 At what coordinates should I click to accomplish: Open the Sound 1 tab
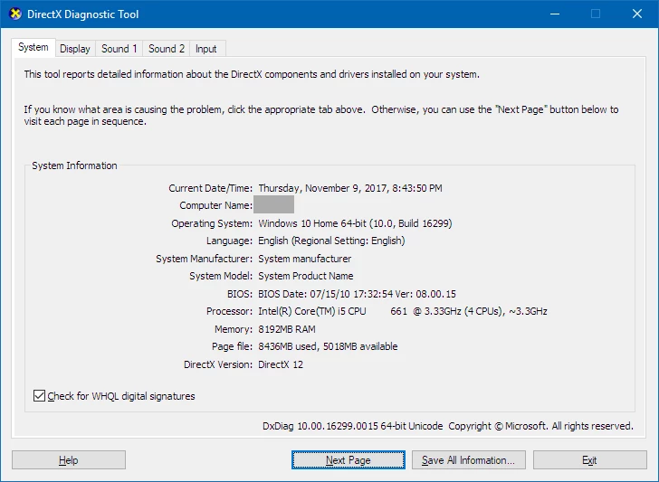pyautogui.click(x=119, y=49)
